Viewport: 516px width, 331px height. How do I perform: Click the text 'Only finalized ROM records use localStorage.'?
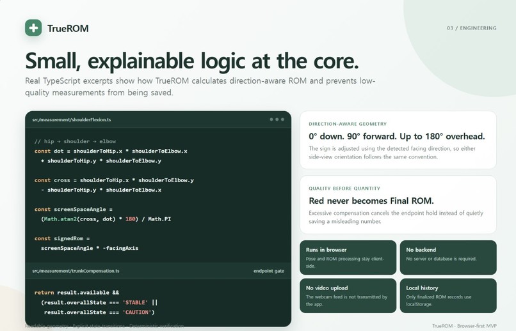[x=439, y=300]
